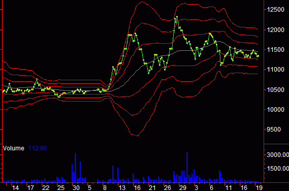
Task: Select date marker 25 on time axis
Action: [x=60, y=188]
